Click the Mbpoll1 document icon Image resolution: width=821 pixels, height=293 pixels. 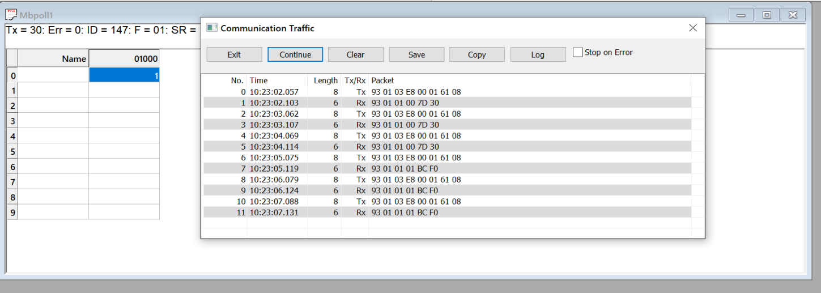[11, 15]
